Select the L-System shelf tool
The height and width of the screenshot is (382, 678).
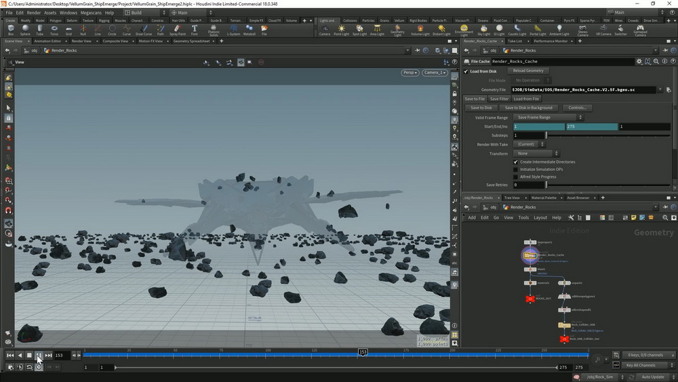(233, 30)
